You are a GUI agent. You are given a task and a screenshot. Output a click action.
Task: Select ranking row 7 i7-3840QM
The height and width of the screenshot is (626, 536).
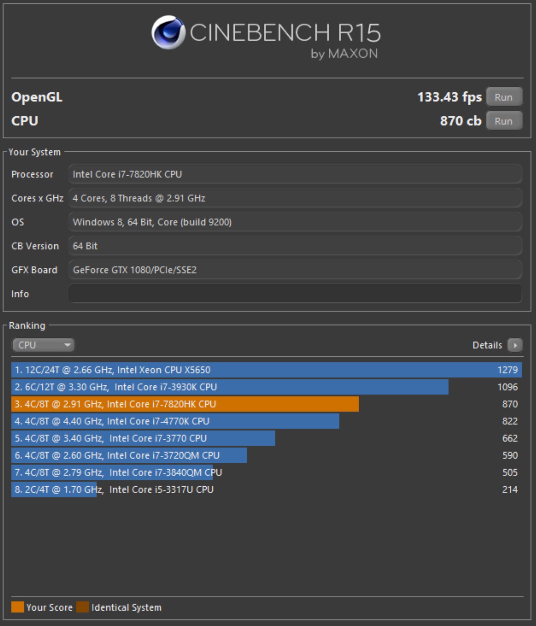266,473
